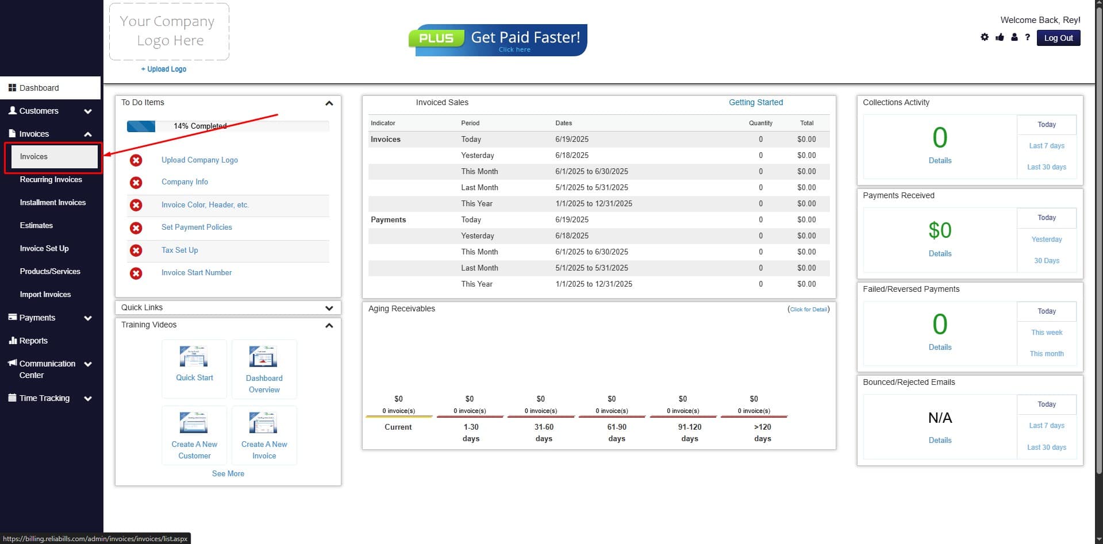The image size is (1103, 544).
Task: Select the Dashboard icon in the sidebar
Action: click(13, 87)
